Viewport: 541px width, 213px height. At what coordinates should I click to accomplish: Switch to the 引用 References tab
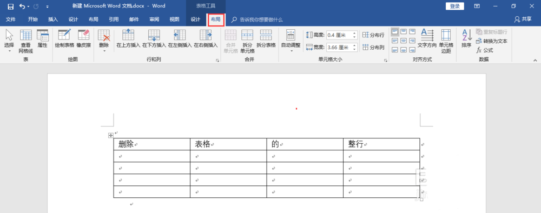[x=114, y=19]
